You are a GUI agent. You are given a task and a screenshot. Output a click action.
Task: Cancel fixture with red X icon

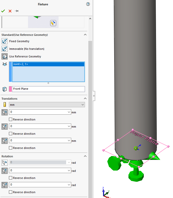(10, 11)
